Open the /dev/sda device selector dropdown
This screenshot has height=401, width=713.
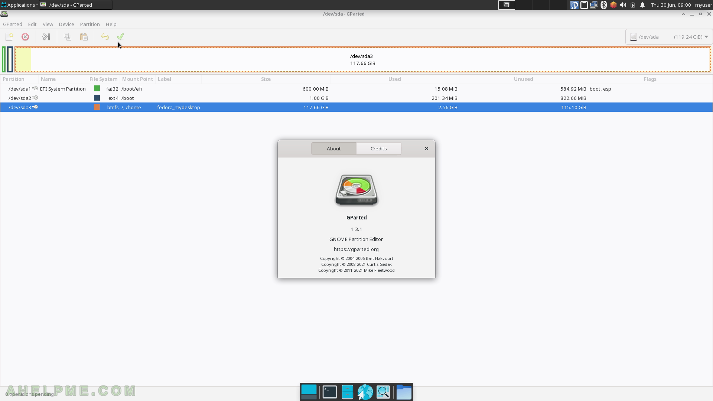click(x=669, y=37)
